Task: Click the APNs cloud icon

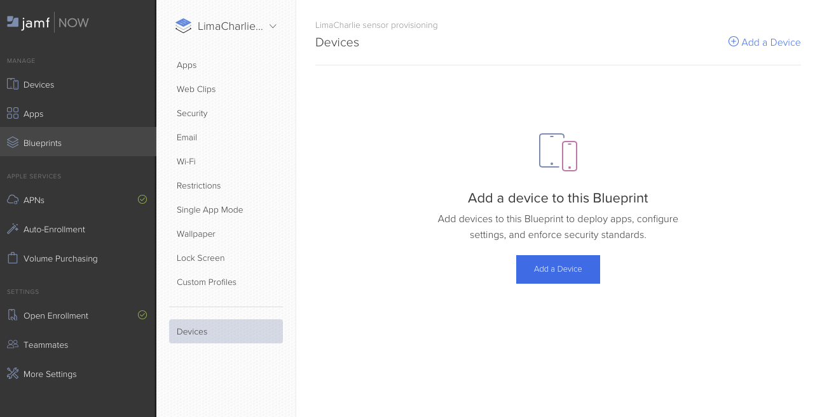Action: [13, 200]
